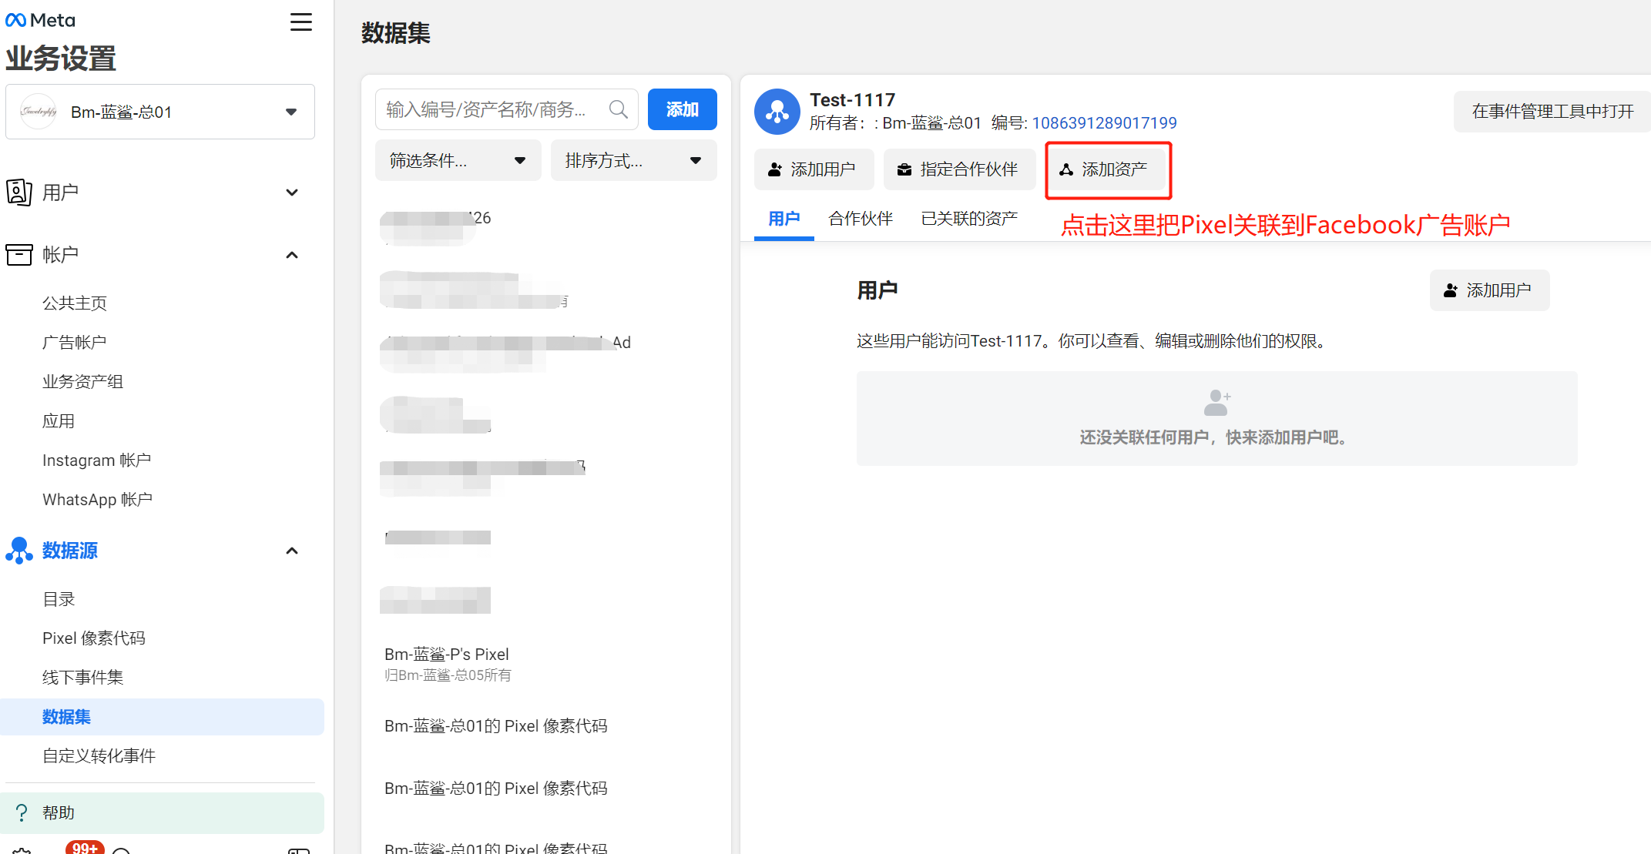Click the Test-1117 dataset avatar icon
This screenshot has height=854, width=1651.
[777, 111]
